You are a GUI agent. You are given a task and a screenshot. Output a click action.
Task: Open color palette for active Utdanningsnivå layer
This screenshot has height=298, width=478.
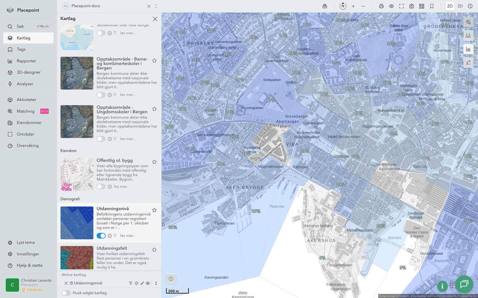[137, 283]
